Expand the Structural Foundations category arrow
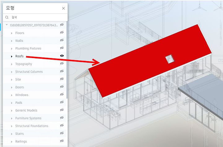Image resolution: width=223 pixels, height=147 pixels. tap(12, 126)
